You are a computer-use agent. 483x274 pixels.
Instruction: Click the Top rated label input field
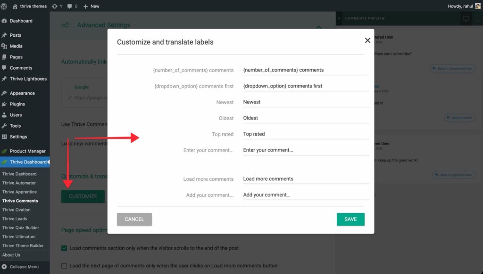click(306, 134)
